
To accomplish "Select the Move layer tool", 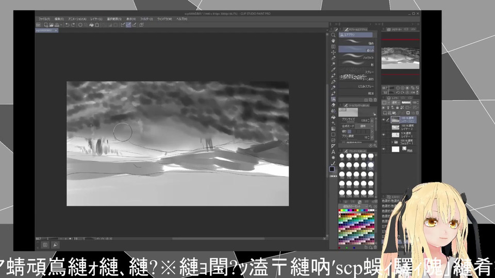I will pos(334,53).
